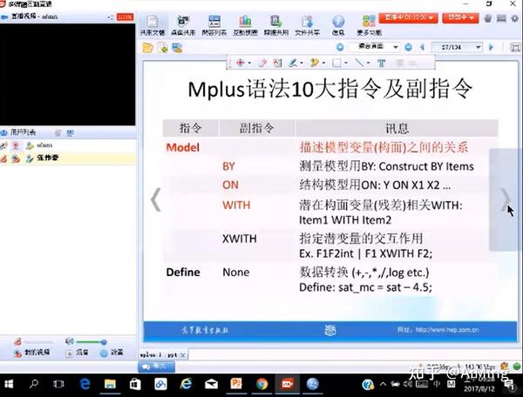Expand the line tool options arrow

368,63
